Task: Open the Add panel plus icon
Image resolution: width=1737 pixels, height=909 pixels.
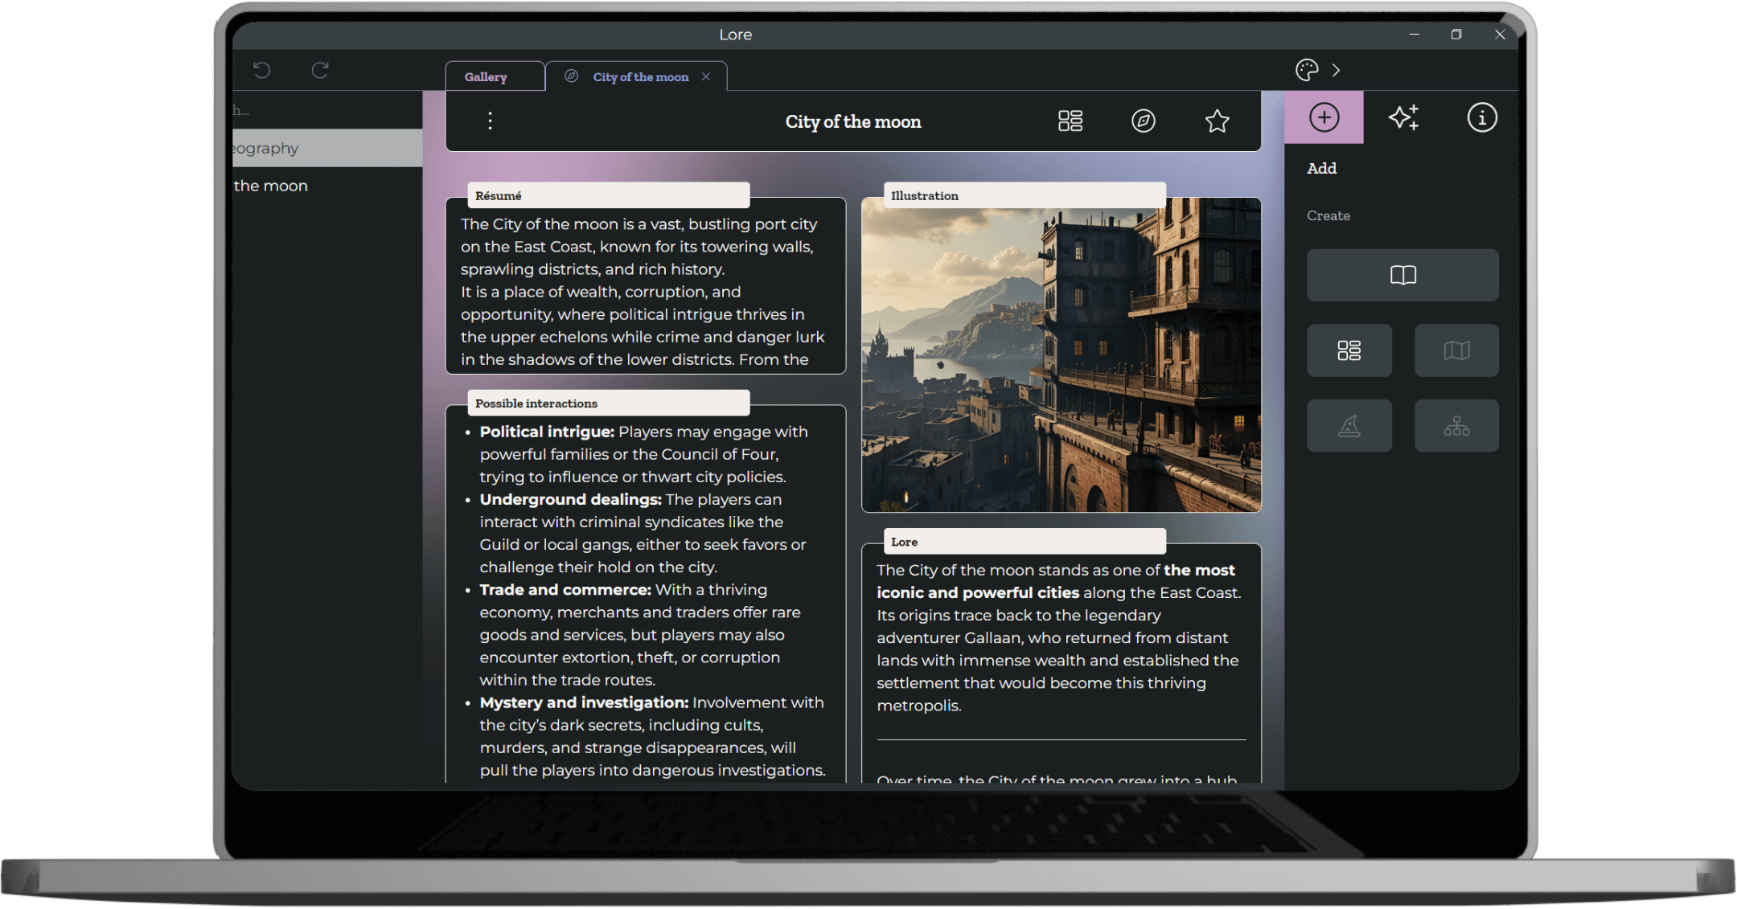Action: pyautogui.click(x=1324, y=117)
